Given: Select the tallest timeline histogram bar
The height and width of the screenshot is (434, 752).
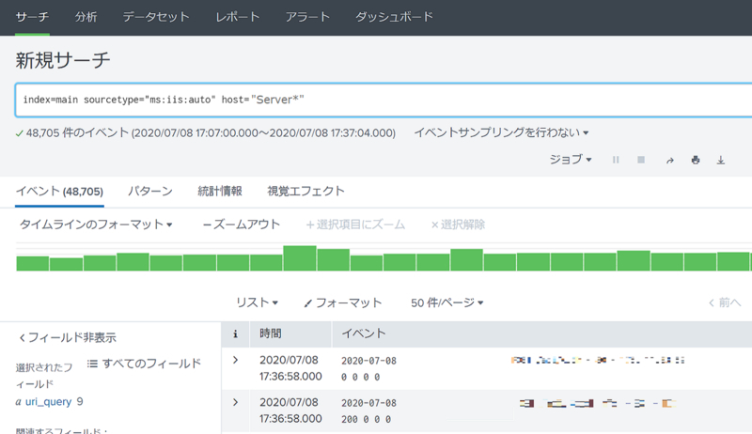Looking at the screenshot, I should coord(300,258).
